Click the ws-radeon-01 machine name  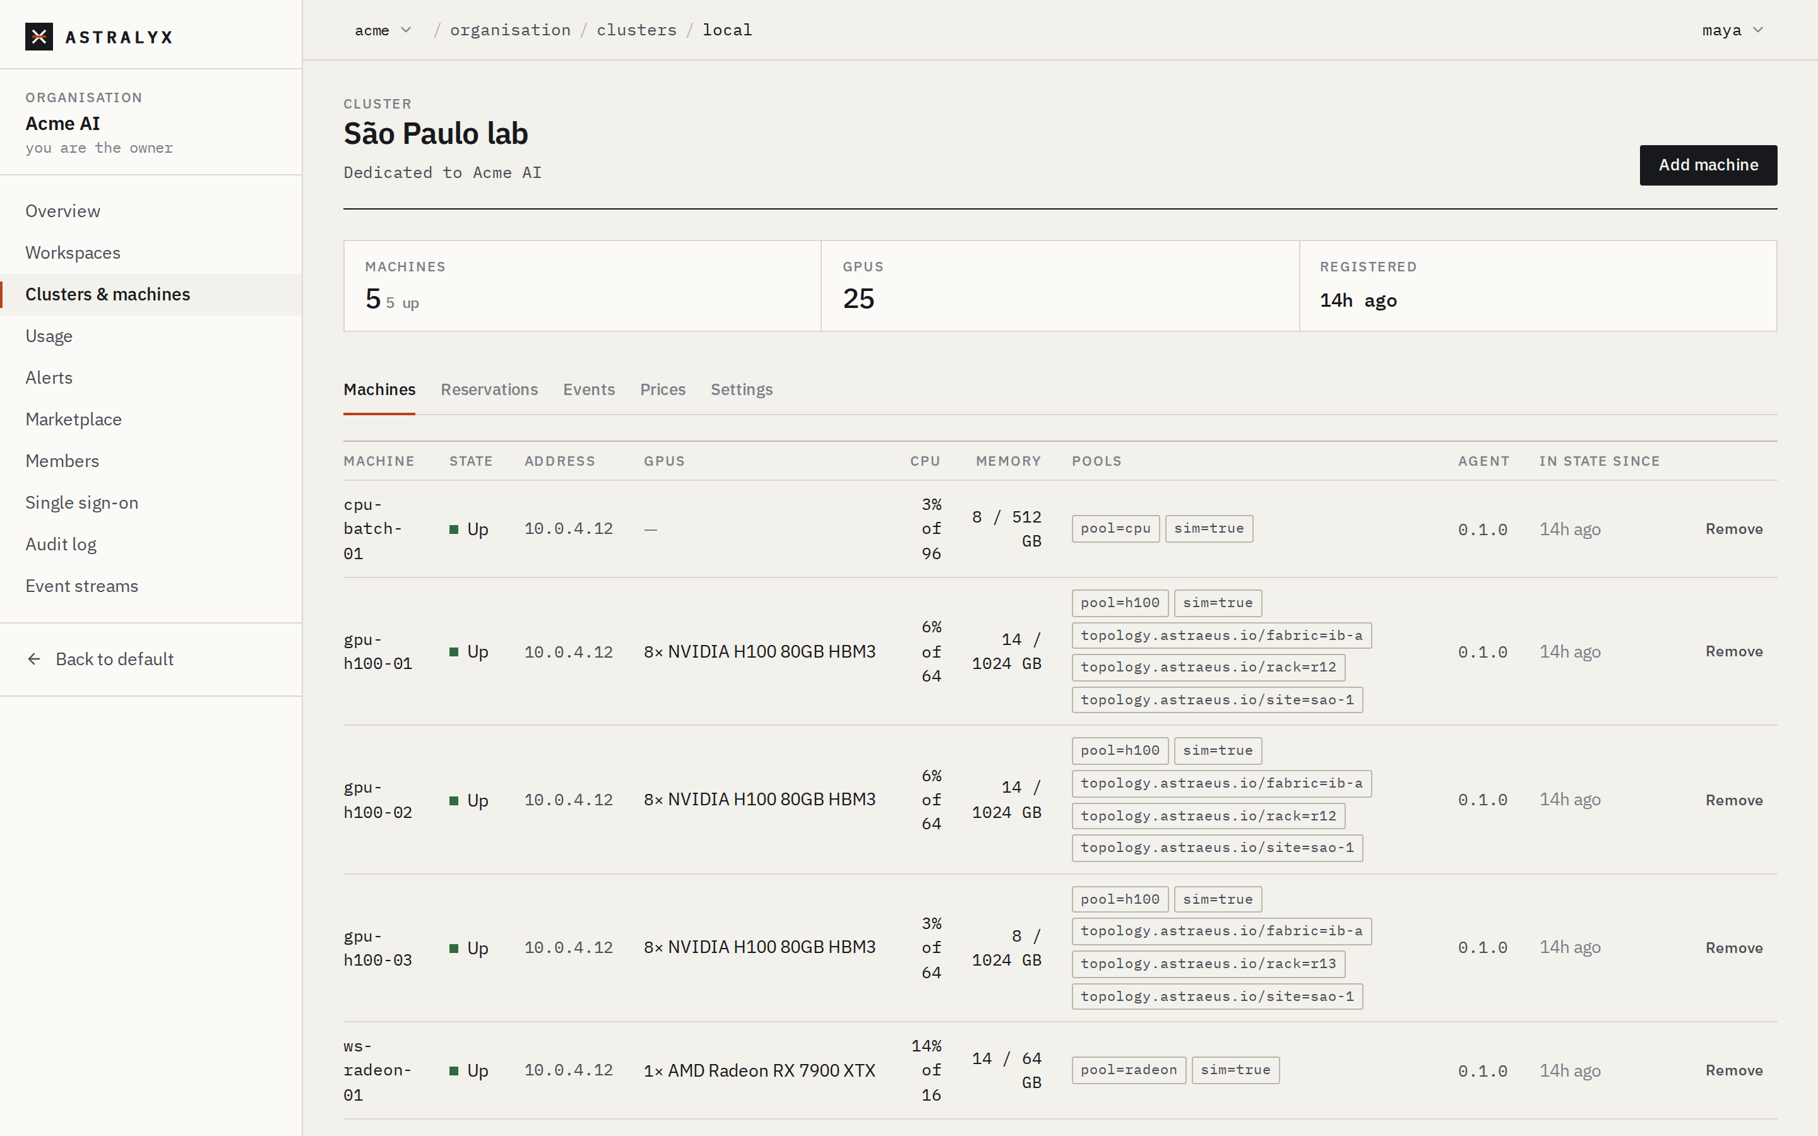coord(377,1070)
